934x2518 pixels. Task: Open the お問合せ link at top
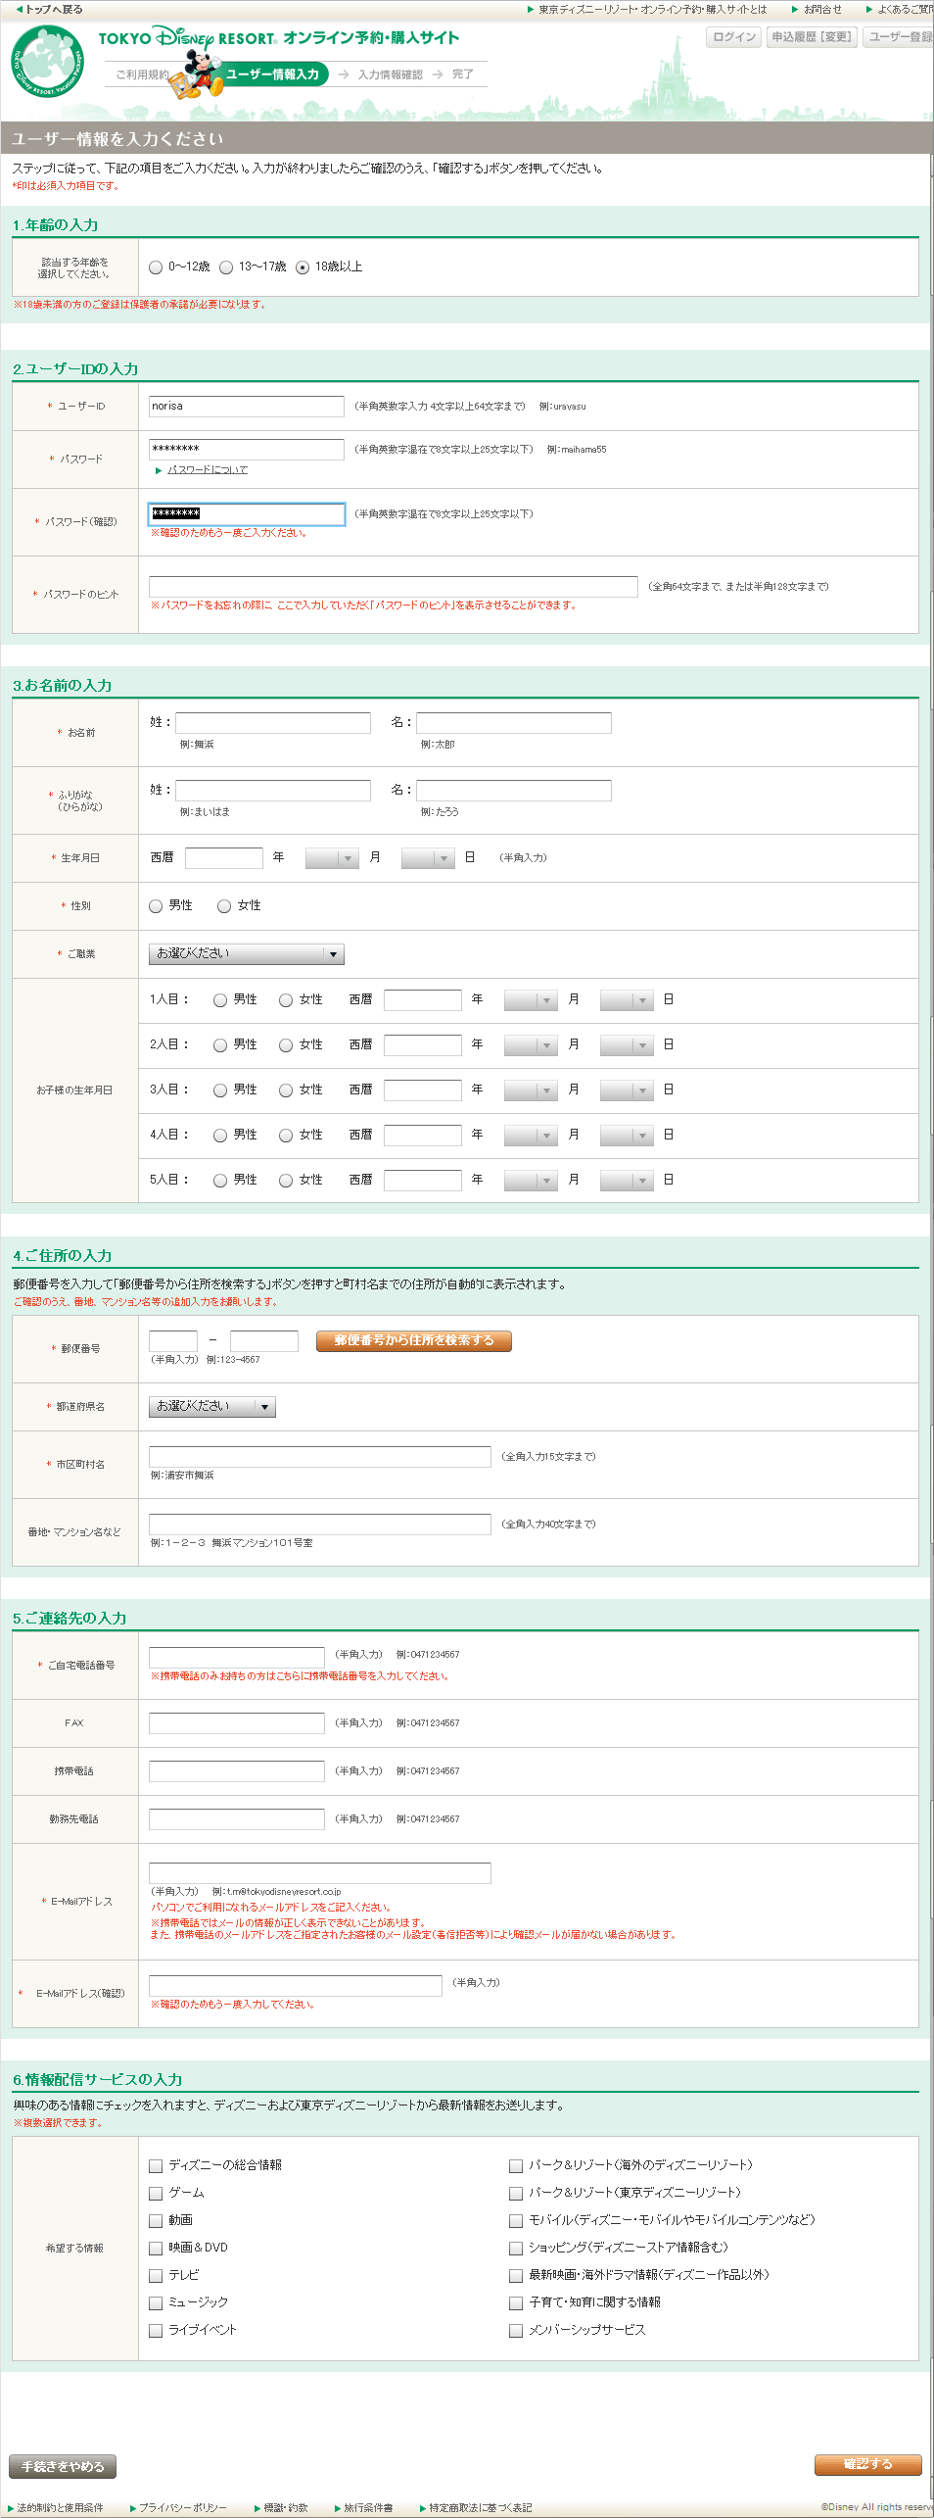pyautogui.click(x=817, y=9)
